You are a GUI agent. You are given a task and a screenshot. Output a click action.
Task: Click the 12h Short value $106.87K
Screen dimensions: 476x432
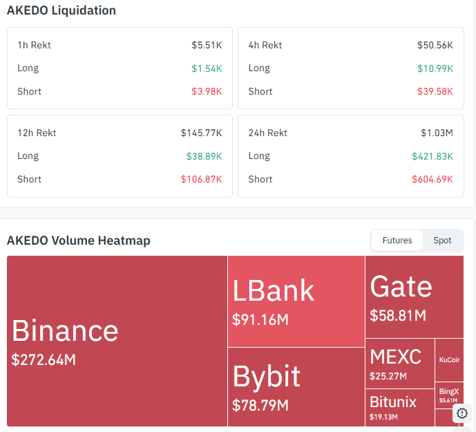point(201,179)
